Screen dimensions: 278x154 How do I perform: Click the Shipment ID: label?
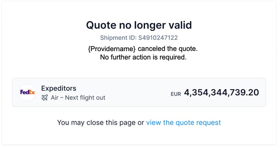pos(118,38)
